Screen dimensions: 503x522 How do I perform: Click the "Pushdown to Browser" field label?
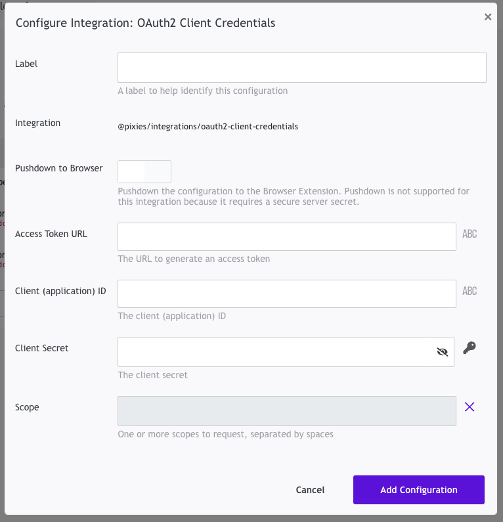pos(59,168)
